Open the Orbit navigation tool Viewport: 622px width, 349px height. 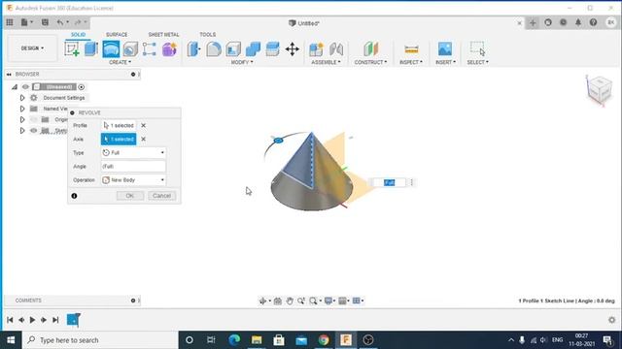click(262, 301)
